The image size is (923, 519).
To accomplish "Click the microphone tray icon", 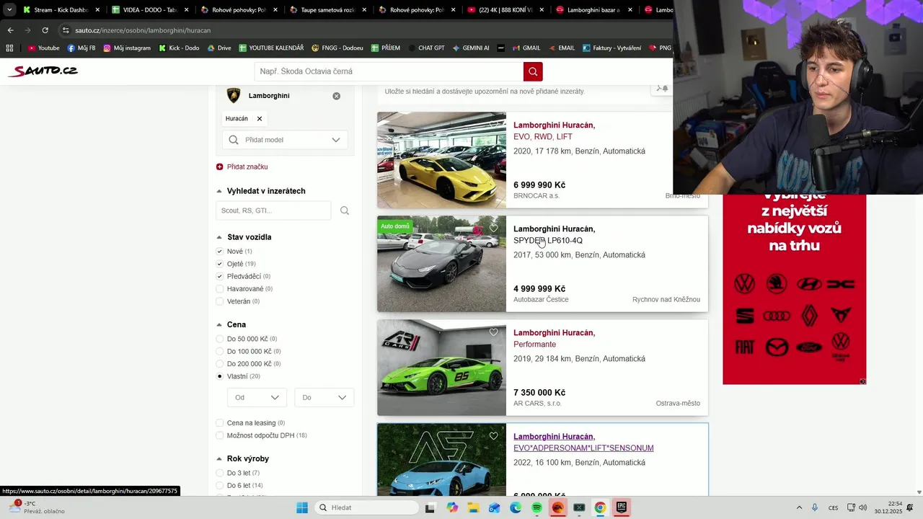I will pyautogui.click(x=815, y=507).
